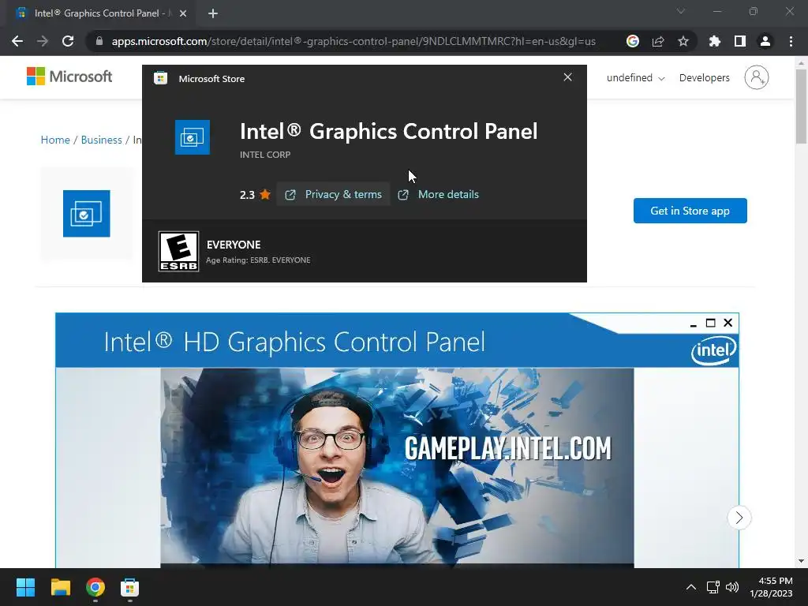Click the Intel Graphics Control Panel app icon in popup
Image resolution: width=808 pixels, height=606 pixels.
click(193, 137)
